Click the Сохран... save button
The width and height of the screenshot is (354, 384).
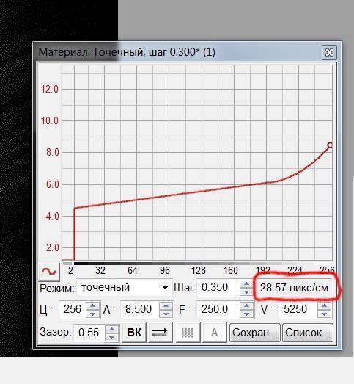(255, 333)
